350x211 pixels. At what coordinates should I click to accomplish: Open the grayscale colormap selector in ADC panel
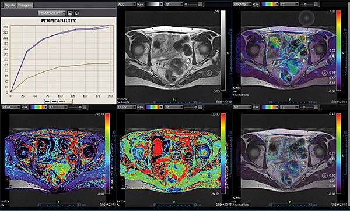pyautogui.click(x=154, y=4)
